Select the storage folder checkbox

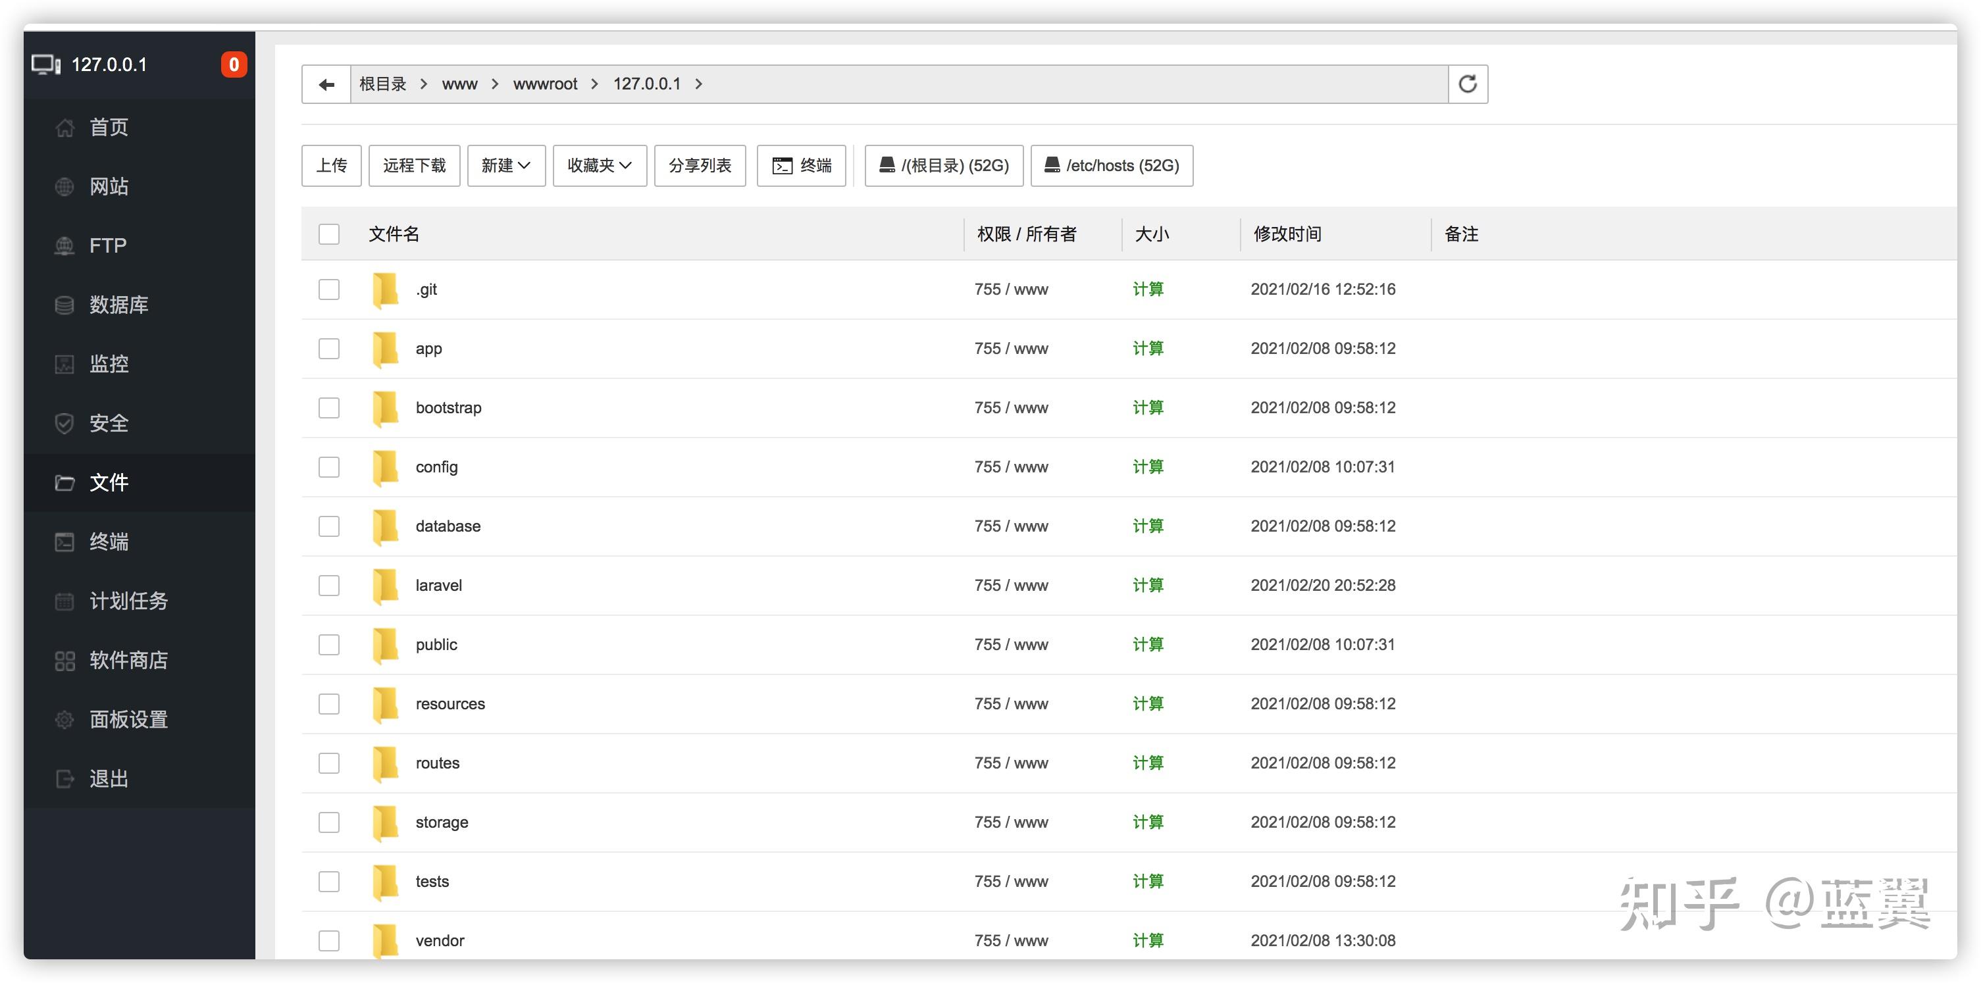tap(329, 822)
